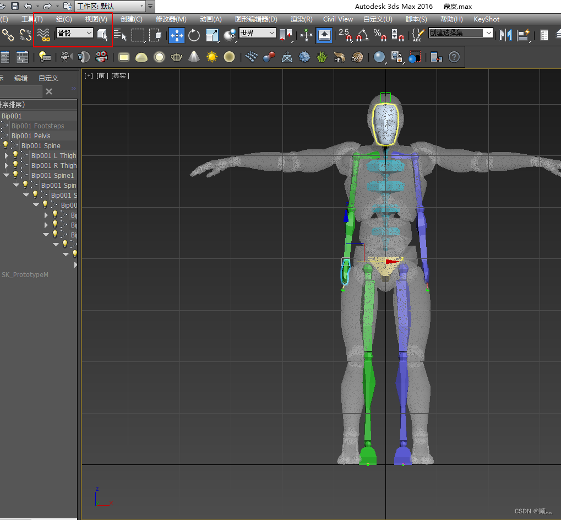Activate the Select and Move tool

177,35
